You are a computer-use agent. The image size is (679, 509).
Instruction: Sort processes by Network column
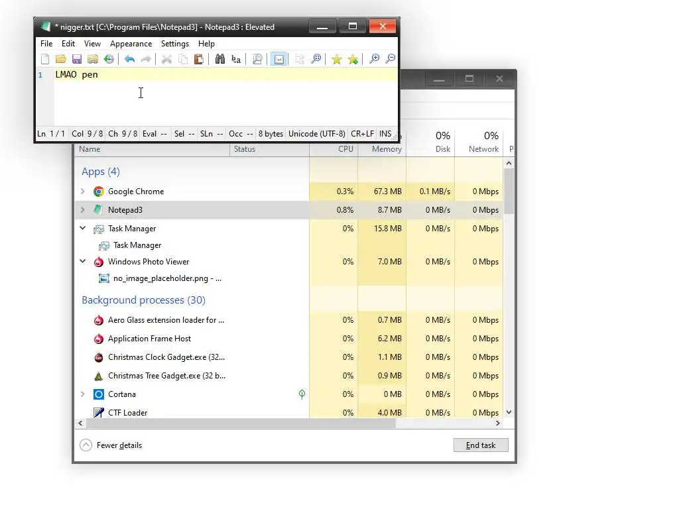point(479,143)
